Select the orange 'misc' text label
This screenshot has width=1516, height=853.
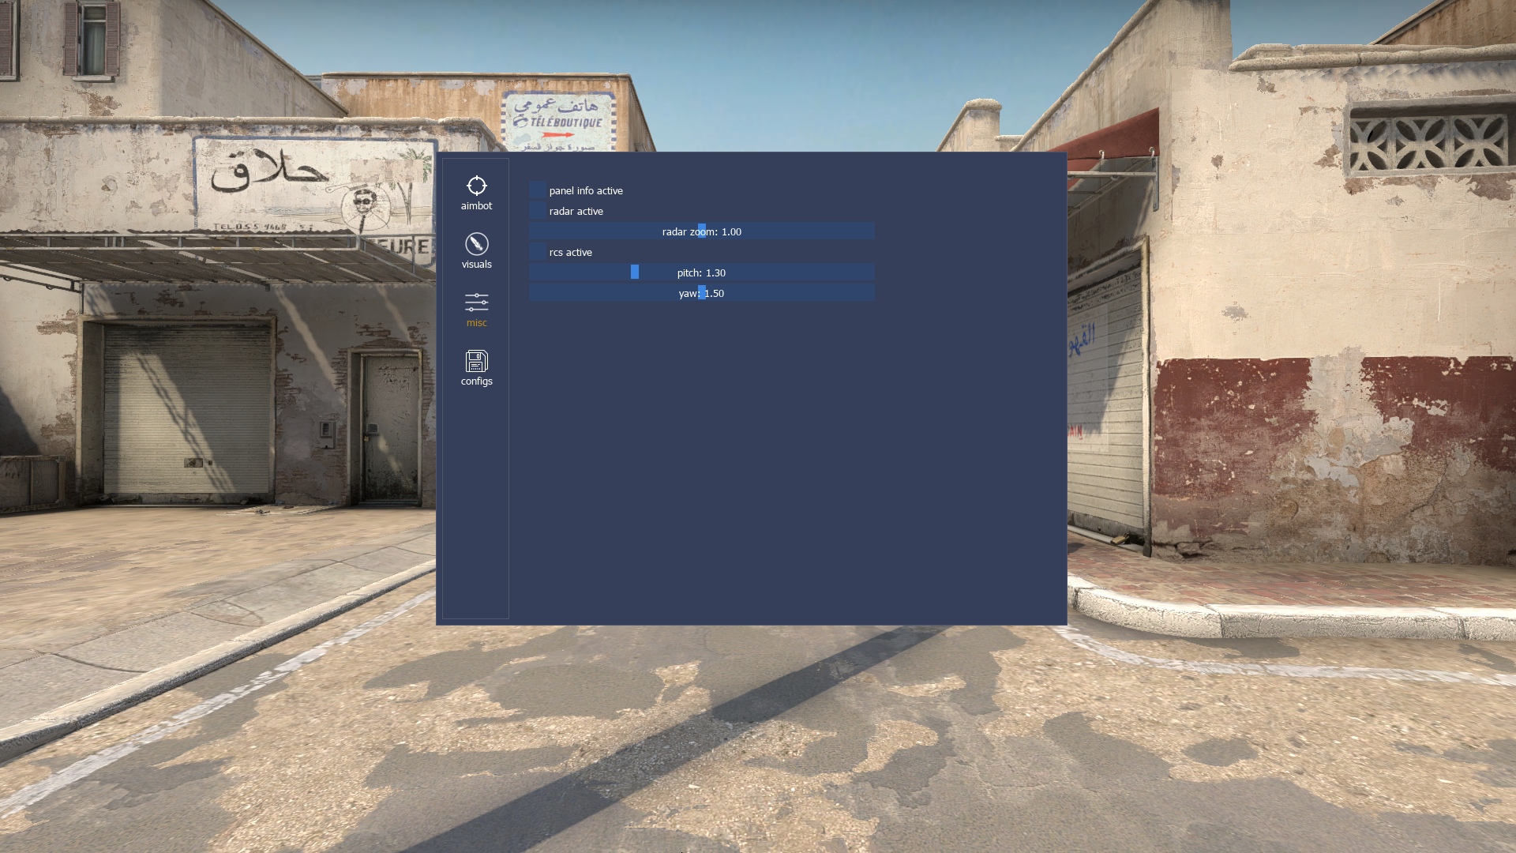[476, 323]
